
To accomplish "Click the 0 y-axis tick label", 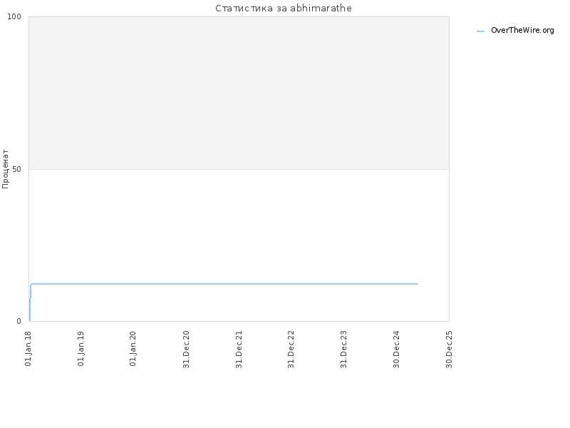I will 19,321.
